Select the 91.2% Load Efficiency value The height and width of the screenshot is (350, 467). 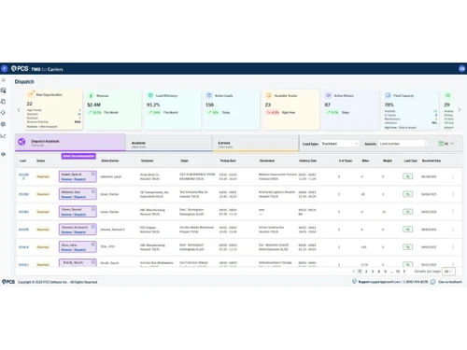click(153, 105)
